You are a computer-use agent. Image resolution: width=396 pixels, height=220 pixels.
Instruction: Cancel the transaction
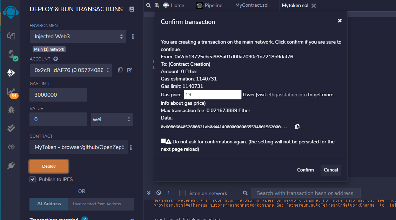tap(331, 170)
